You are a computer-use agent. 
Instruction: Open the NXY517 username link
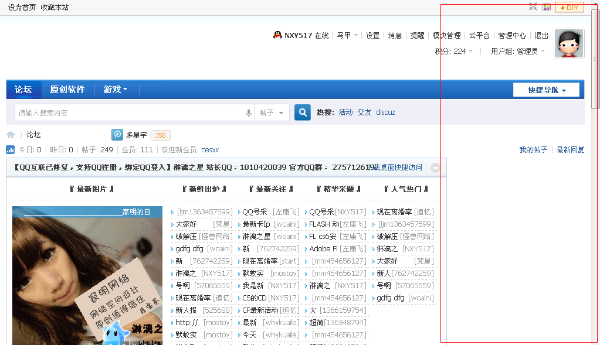(x=298, y=36)
